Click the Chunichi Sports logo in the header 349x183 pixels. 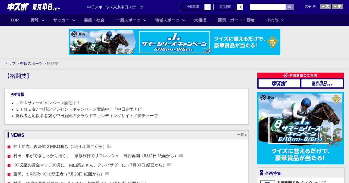(33, 7)
